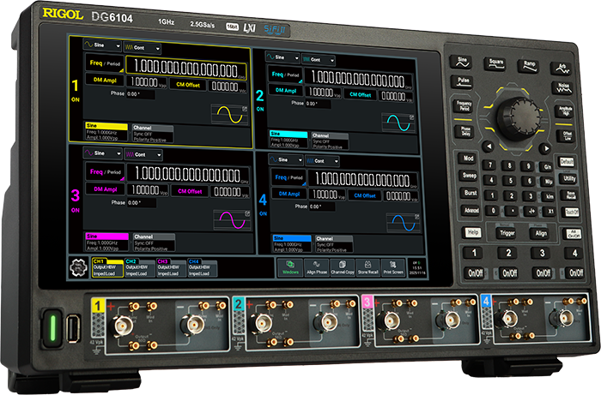Tap the Print Screen icon
Image resolution: width=601 pixels, height=395 pixels.
pos(392,268)
